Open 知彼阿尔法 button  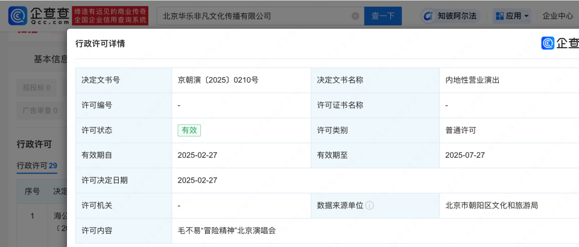450,16
